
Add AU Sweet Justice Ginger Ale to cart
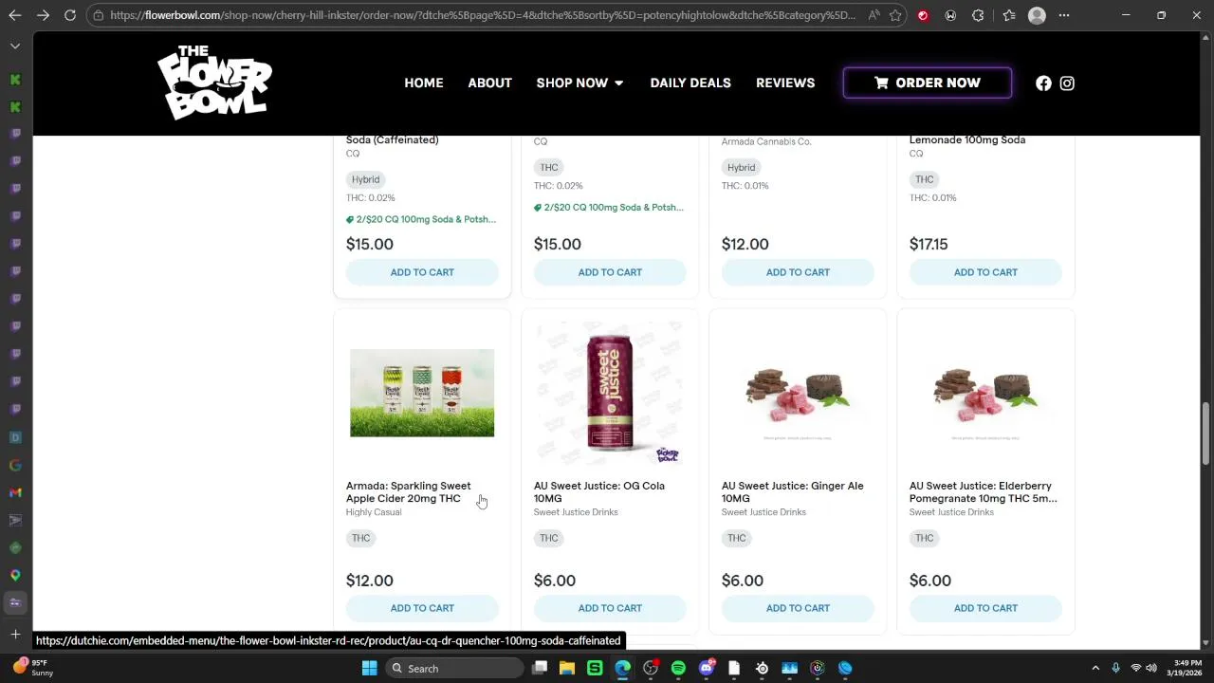(x=798, y=608)
